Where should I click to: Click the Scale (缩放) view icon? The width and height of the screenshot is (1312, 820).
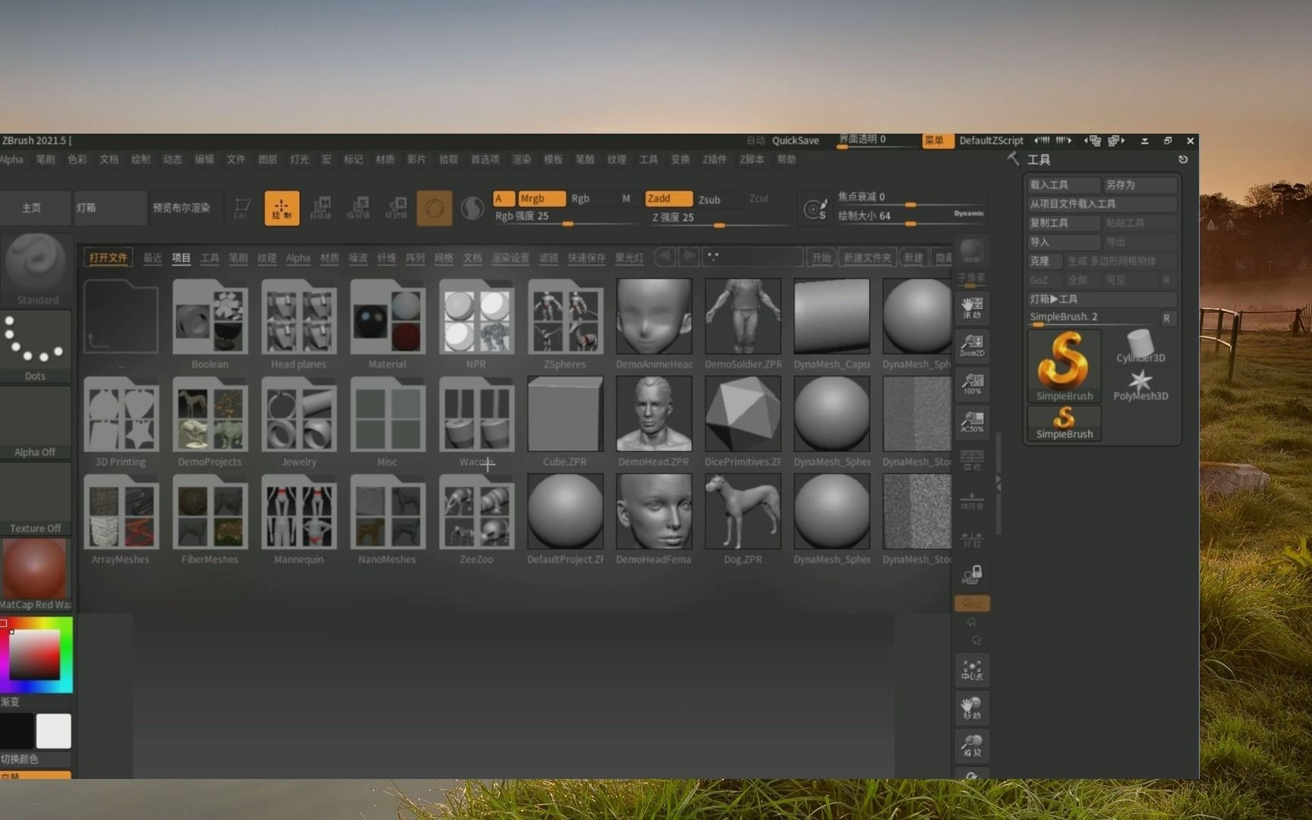click(972, 746)
